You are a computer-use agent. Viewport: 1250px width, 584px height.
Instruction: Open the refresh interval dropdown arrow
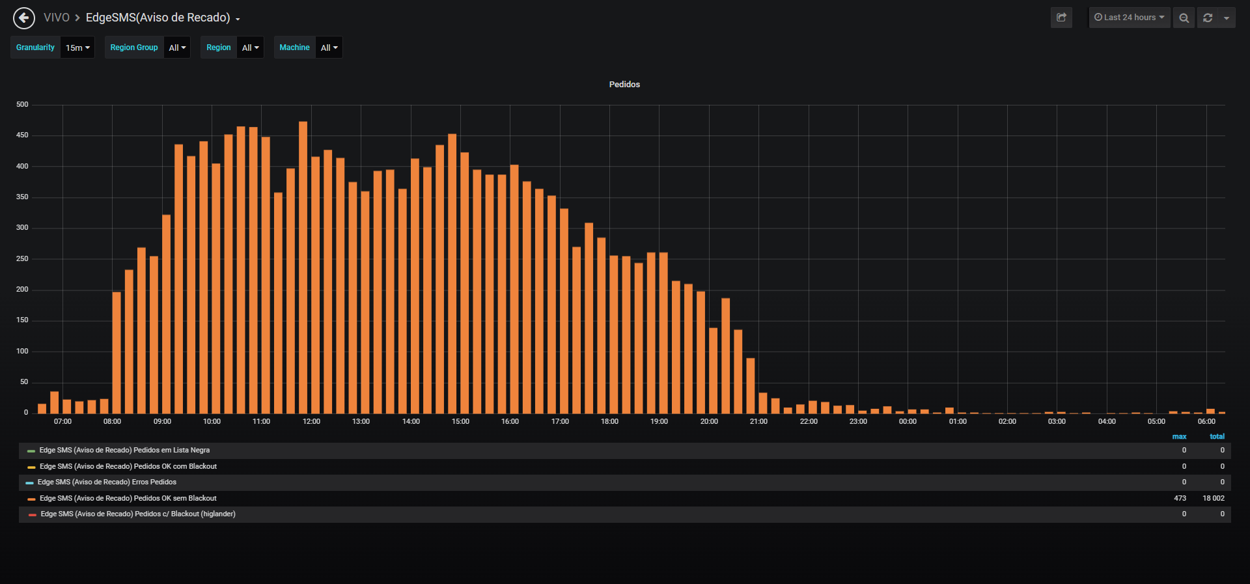(1227, 18)
